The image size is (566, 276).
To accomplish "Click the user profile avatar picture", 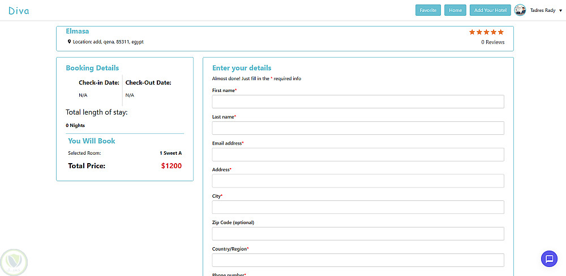I will (520, 10).
